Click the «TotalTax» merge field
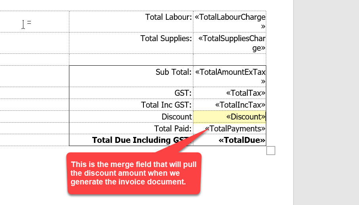 coord(245,93)
